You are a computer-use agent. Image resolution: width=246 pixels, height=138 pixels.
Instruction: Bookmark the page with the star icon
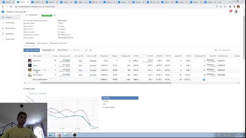tap(225, 7)
